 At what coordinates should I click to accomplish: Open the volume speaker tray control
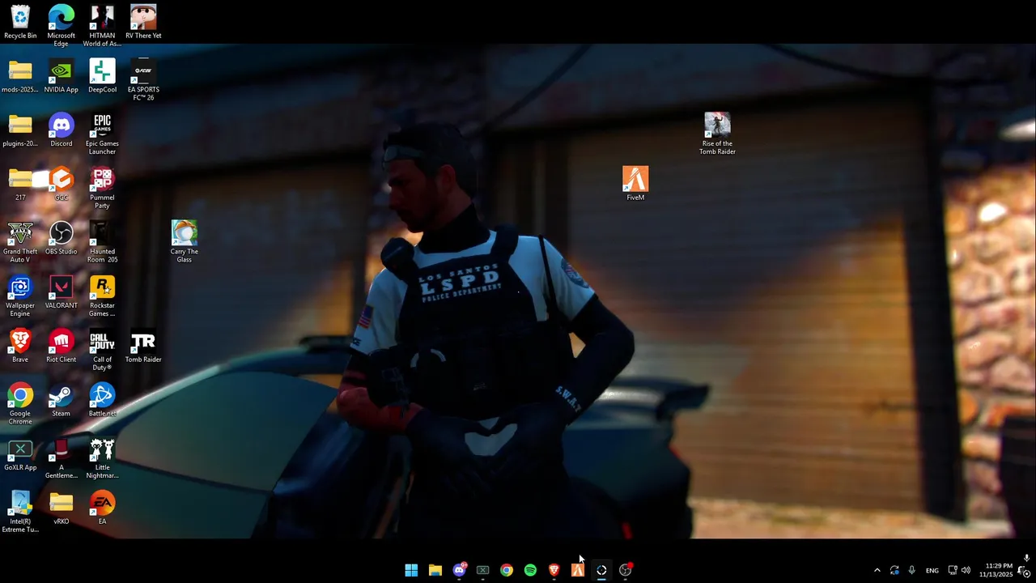pos(966,570)
